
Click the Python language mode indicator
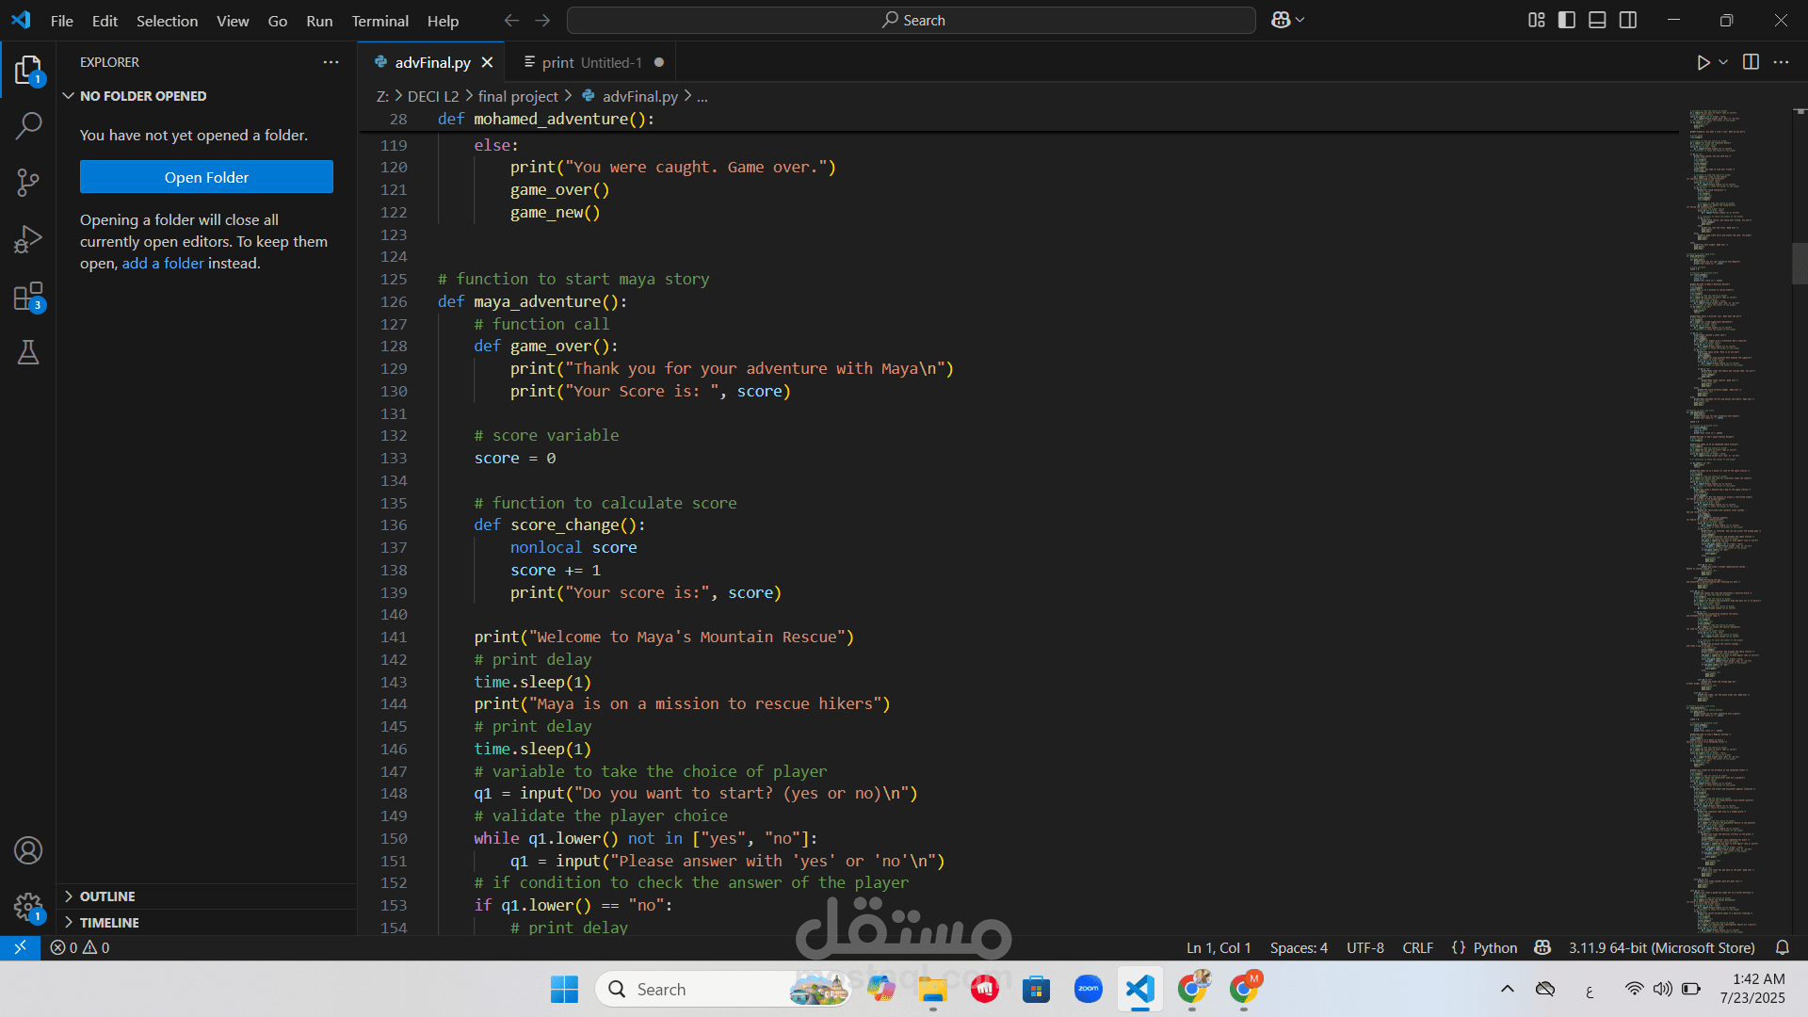[x=1494, y=947]
